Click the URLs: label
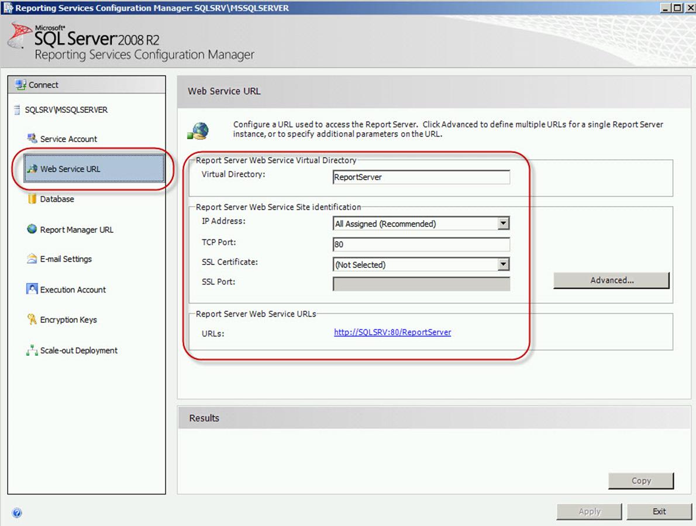696x526 pixels. [x=213, y=334]
